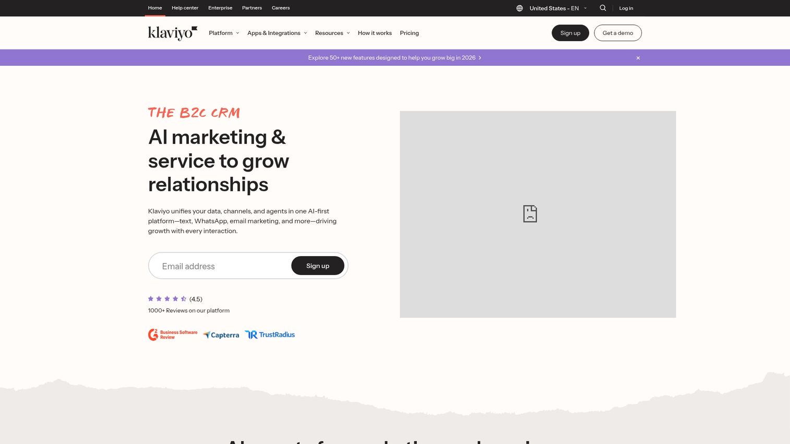Image resolution: width=790 pixels, height=444 pixels.
Task: Open the Resources dropdown
Action: [x=332, y=33]
